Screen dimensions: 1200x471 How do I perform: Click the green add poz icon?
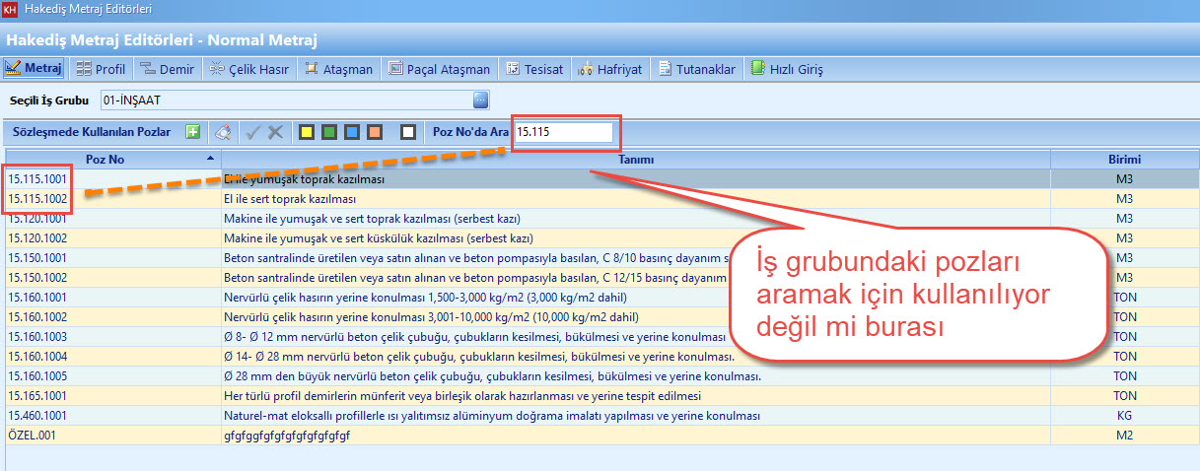coord(192,132)
